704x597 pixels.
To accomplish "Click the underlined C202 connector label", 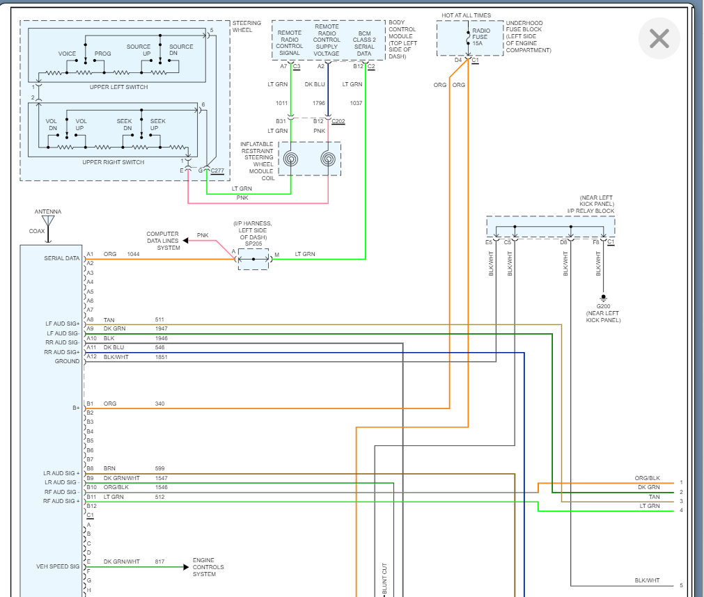I will pyautogui.click(x=338, y=121).
